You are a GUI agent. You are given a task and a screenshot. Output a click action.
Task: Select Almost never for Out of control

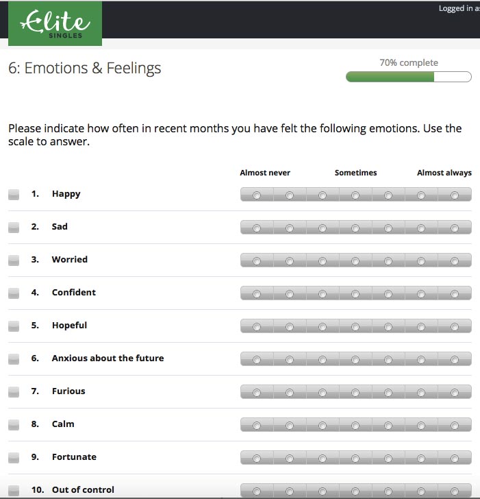[257, 491]
